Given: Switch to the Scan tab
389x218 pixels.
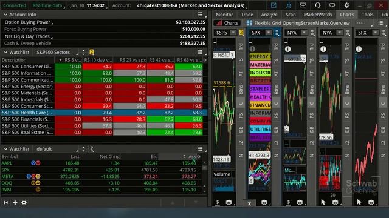Looking at the screenshot, I should pyautogui.click(x=291, y=15).
